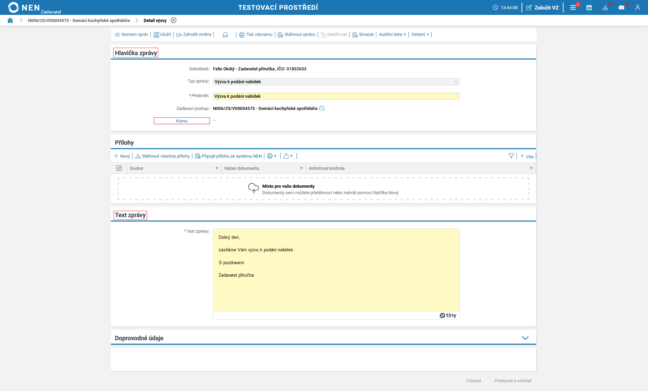Open the column settings icon in attachments table
The width and height of the screenshot is (648, 391).
(x=119, y=168)
